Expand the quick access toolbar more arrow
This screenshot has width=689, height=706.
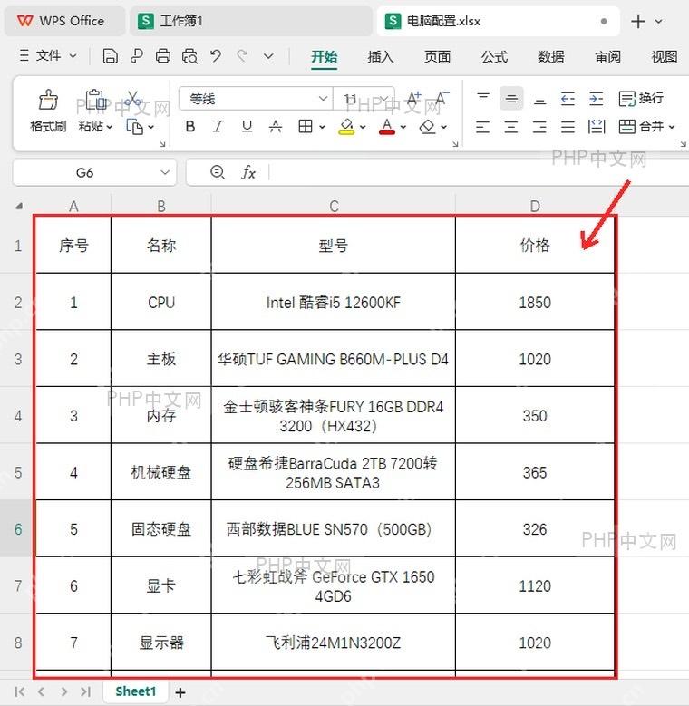point(268,56)
